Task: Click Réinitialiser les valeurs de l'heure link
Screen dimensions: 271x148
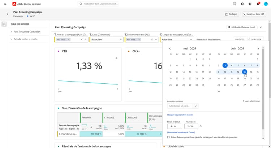Action: click(181, 132)
